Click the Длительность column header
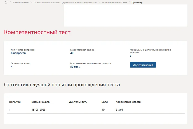 78,102
